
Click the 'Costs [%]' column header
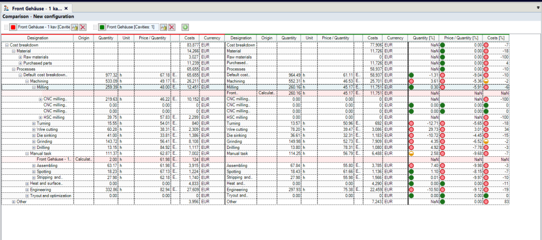click(495, 38)
